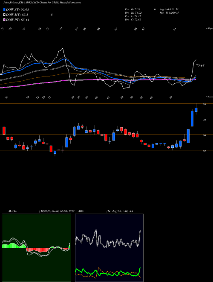Image resolution: width=213 pixels, height=282 pixels.
Task: Click the ADX '(14 day) 52, +42, -14' values
Action: pyautogui.click(x=120, y=211)
